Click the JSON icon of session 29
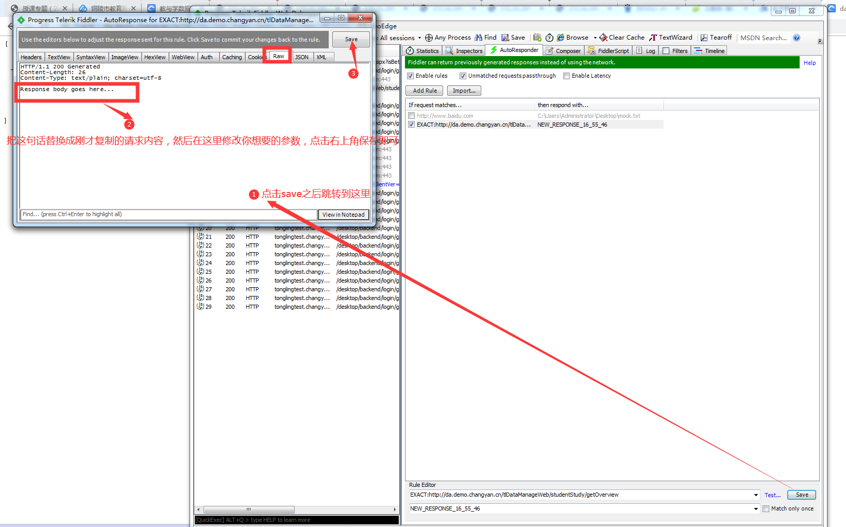 tap(200, 307)
